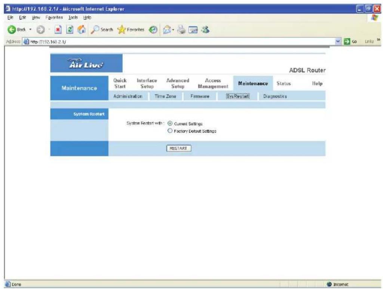
Task: Switch to Access Management tab
Action: pos(213,84)
